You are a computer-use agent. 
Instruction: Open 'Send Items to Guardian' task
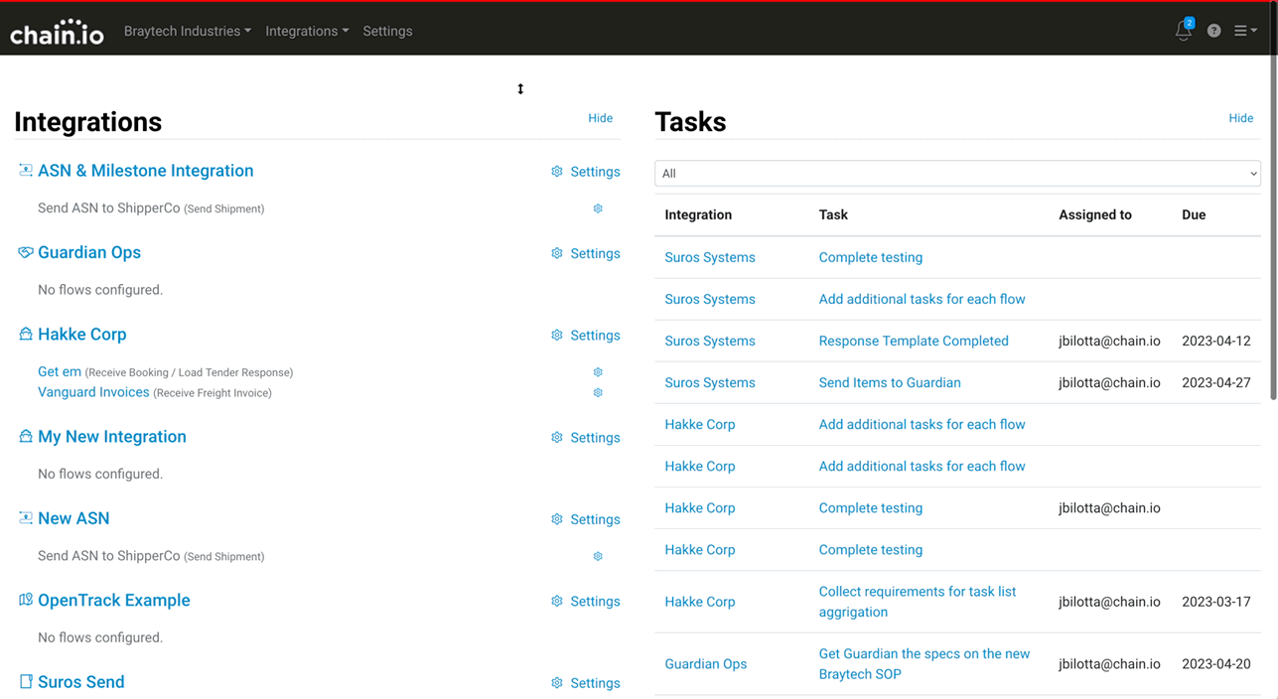(890, 382)
